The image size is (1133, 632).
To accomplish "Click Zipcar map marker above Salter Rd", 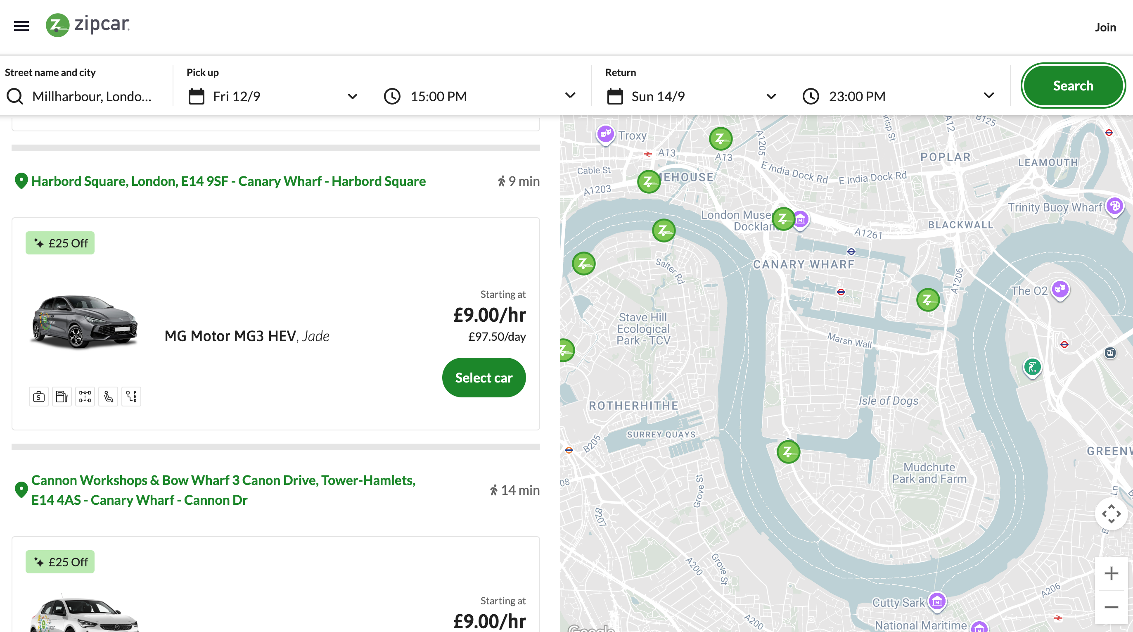I will pos(664,230).
